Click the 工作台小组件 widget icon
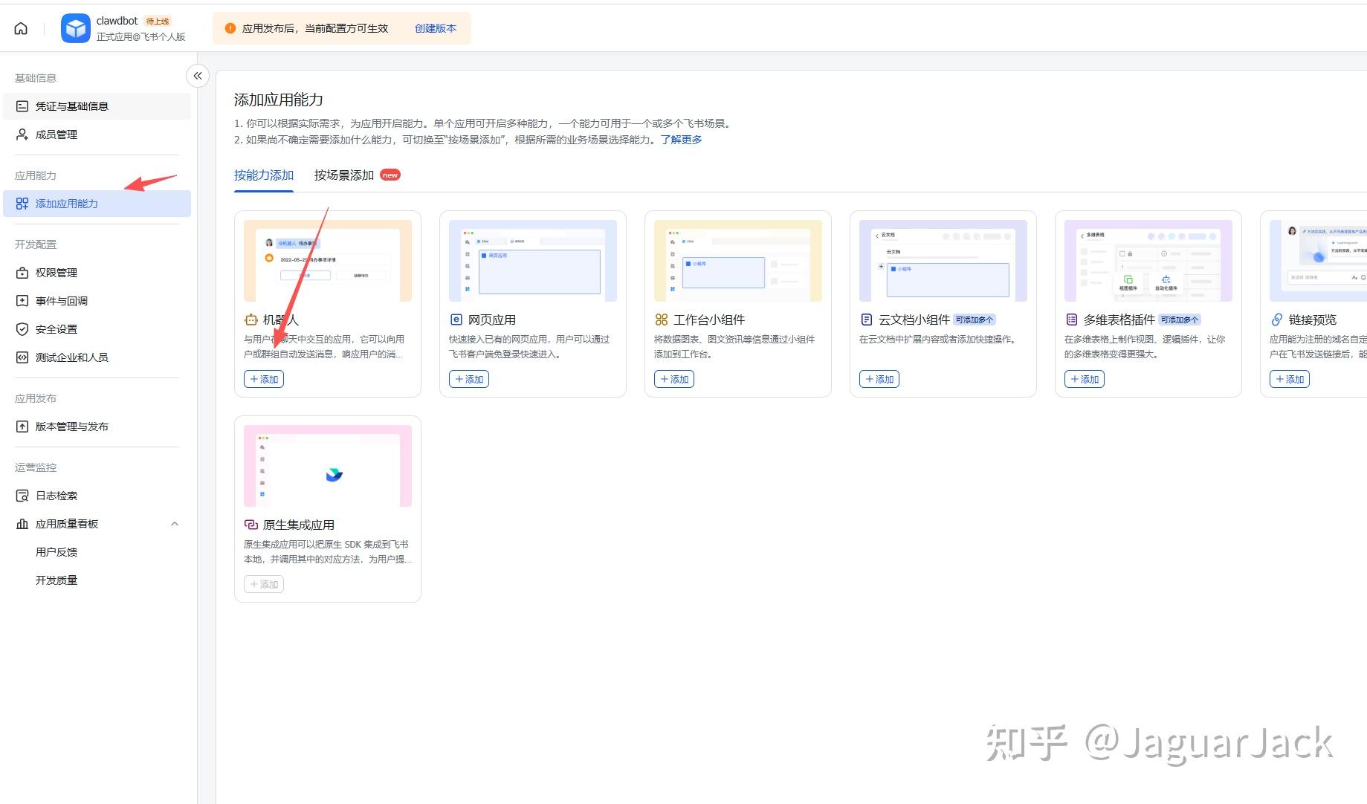1367x804 pixels. [661, 320]
